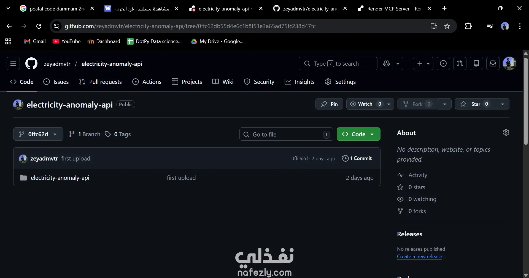The width and height of the screenshot is (529, 278).
Task: Open the Repositories icon in header
Action: 476,64
